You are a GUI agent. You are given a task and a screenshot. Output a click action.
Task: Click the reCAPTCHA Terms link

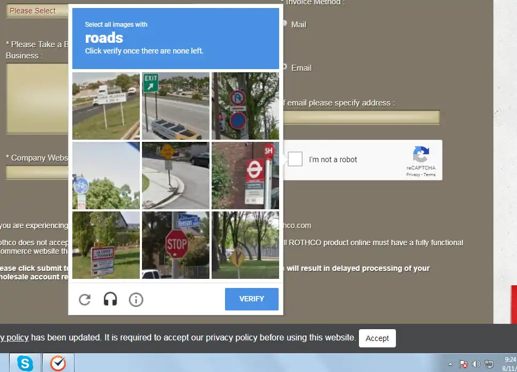[x=430, y=175]
